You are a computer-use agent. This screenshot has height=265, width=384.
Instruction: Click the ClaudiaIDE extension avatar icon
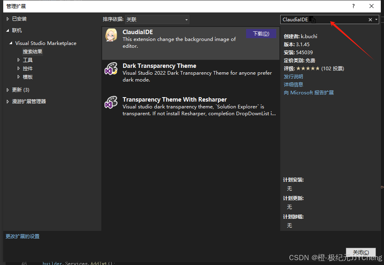coord(111,35)
